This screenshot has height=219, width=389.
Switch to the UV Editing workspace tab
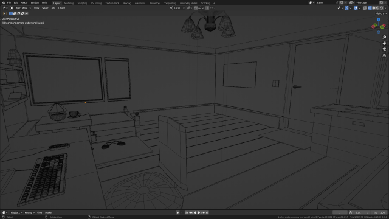point(96,3)
